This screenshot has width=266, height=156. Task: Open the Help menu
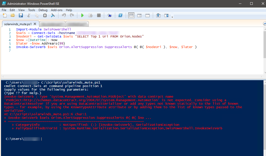click(x=69, y=10)
